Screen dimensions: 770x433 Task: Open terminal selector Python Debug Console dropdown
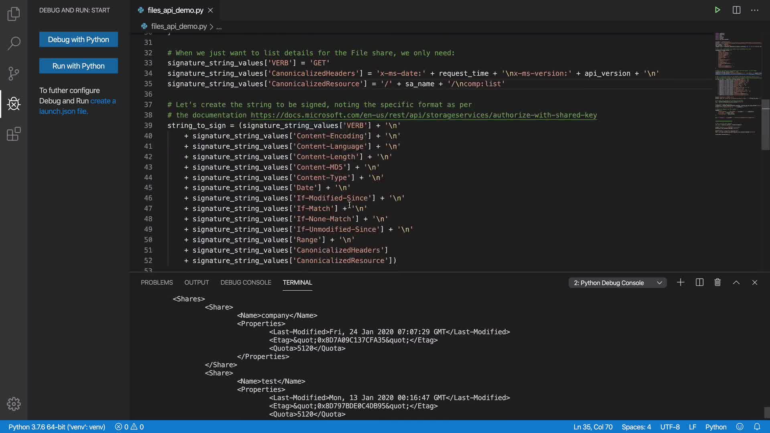coord(618,283)
